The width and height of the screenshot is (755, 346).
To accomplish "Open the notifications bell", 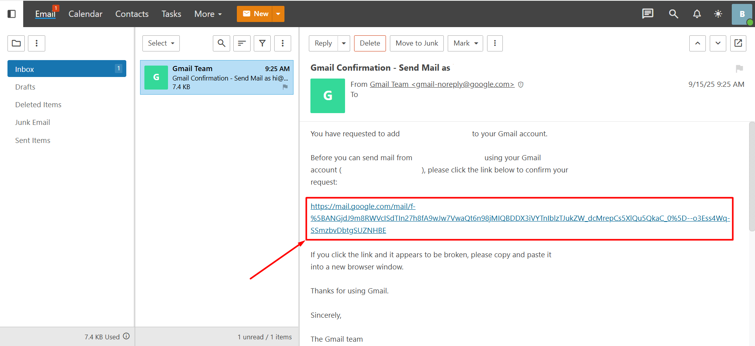I will pyautogui.click(x=697, y=14).
